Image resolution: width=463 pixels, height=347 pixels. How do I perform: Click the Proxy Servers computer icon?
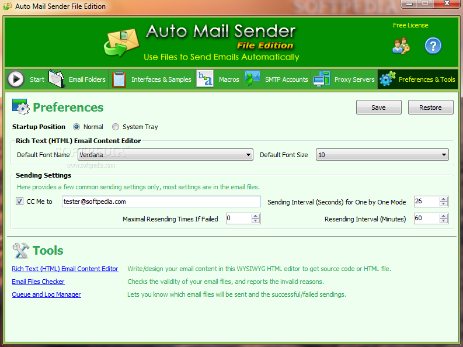(322, 79)
